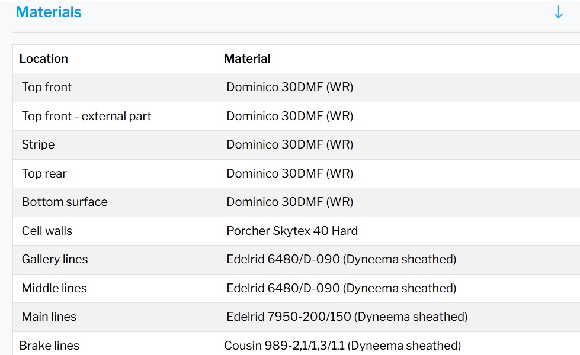580x355 pixels.
Task: Click Porcher Skytex 40 Hard material text
Action: click(292, 231)
